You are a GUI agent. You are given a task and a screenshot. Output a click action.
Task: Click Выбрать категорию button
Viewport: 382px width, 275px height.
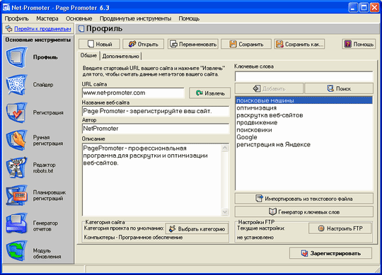(197, 229)
